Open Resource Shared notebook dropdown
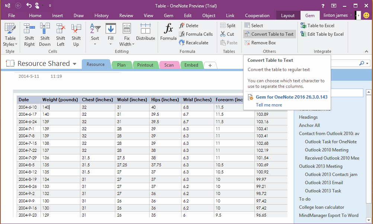This screenshot has width=373, height=224. click(x=74, y=64)
